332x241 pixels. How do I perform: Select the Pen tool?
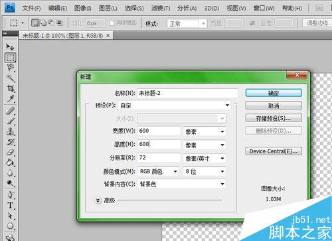point(10,195)
